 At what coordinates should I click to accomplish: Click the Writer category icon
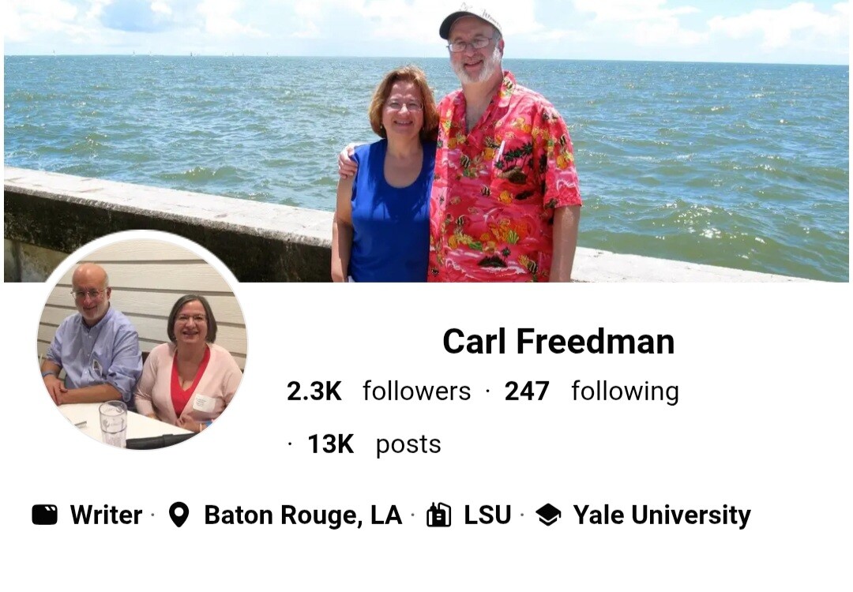tap(44, 515)
